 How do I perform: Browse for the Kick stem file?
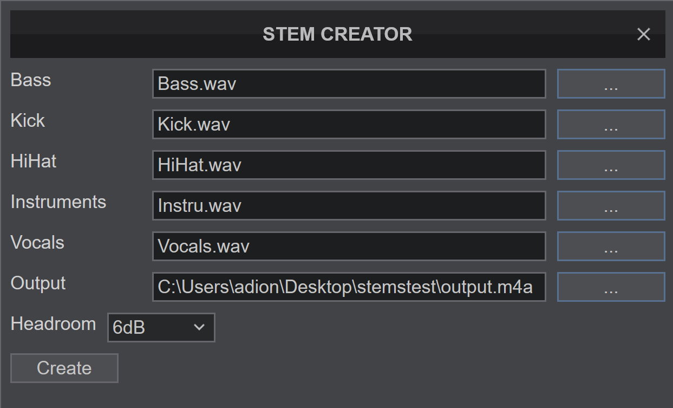click(x=611, y=125)
